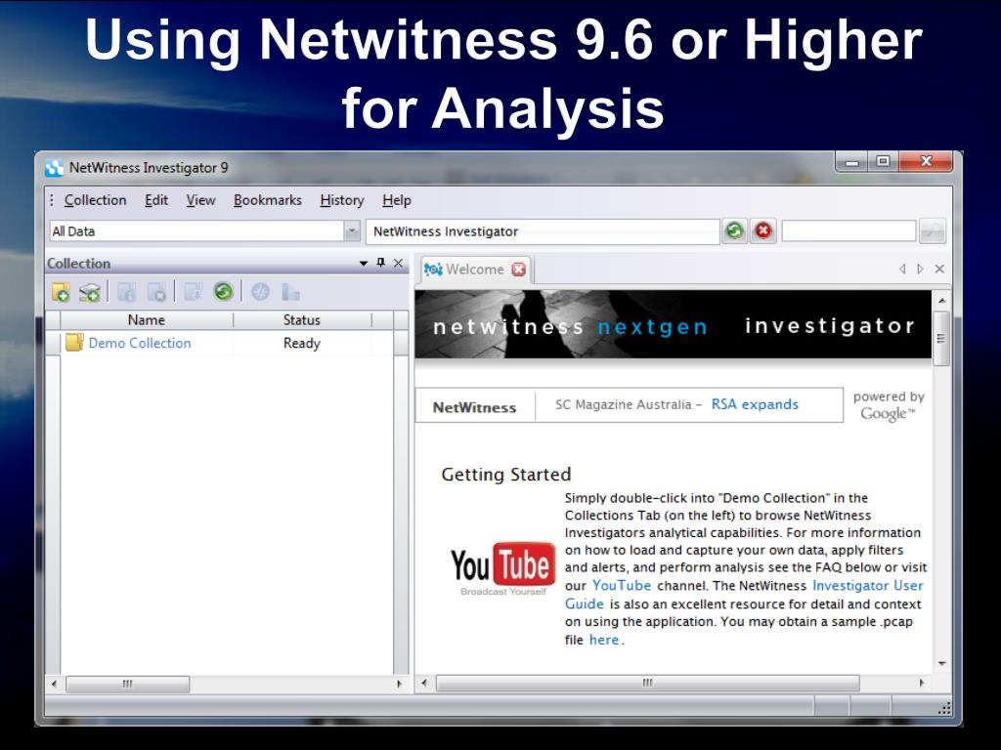1001x750 pixels.
Task: Open the RSA expands news link
Action: 755,404
